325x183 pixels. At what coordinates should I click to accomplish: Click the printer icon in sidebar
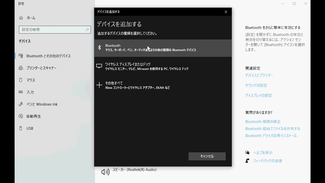coord(21,68)
